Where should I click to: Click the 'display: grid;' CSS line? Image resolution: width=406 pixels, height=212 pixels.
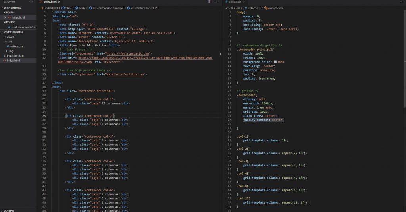click(255, 99)
